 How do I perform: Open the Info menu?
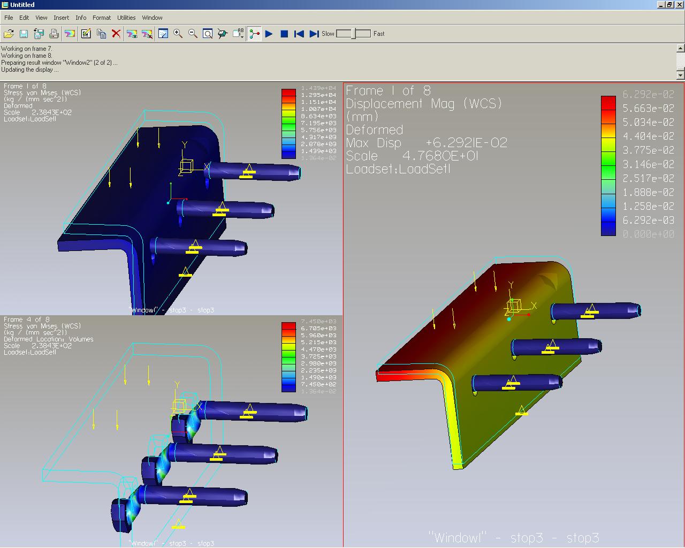[x=81, y=18]
